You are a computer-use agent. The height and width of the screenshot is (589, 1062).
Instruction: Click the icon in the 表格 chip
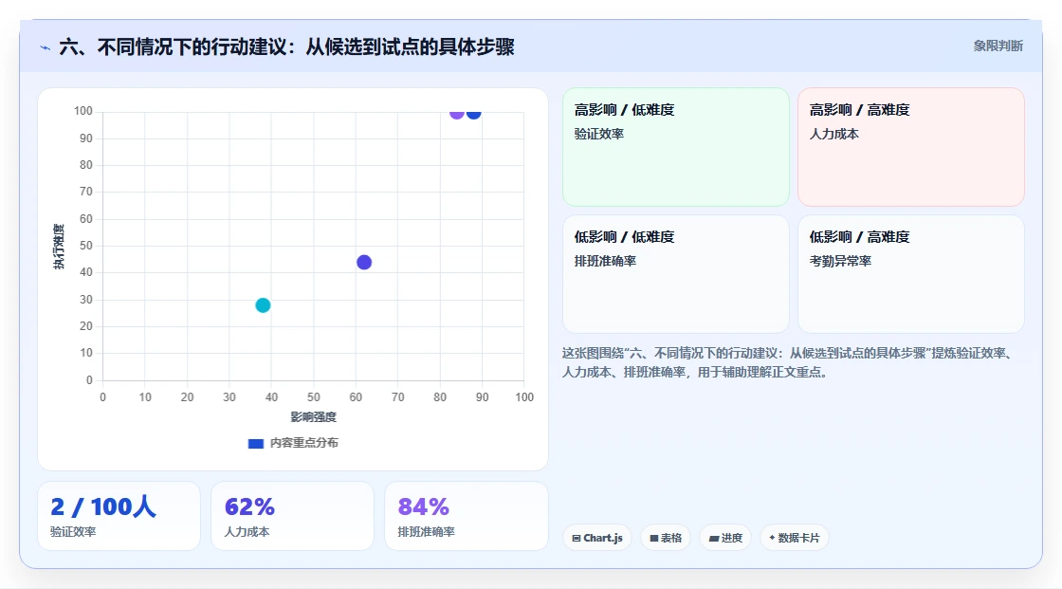coord(654,538)
